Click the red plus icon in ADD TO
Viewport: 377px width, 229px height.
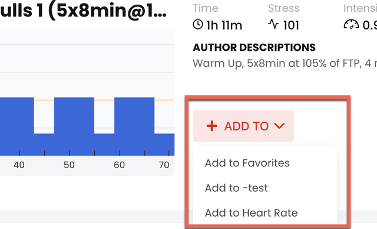[212, 126]
